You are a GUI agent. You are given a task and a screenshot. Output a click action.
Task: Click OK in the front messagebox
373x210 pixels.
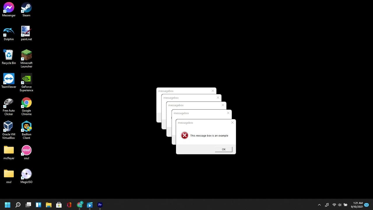pyautogui.click(x=224, y=149)
